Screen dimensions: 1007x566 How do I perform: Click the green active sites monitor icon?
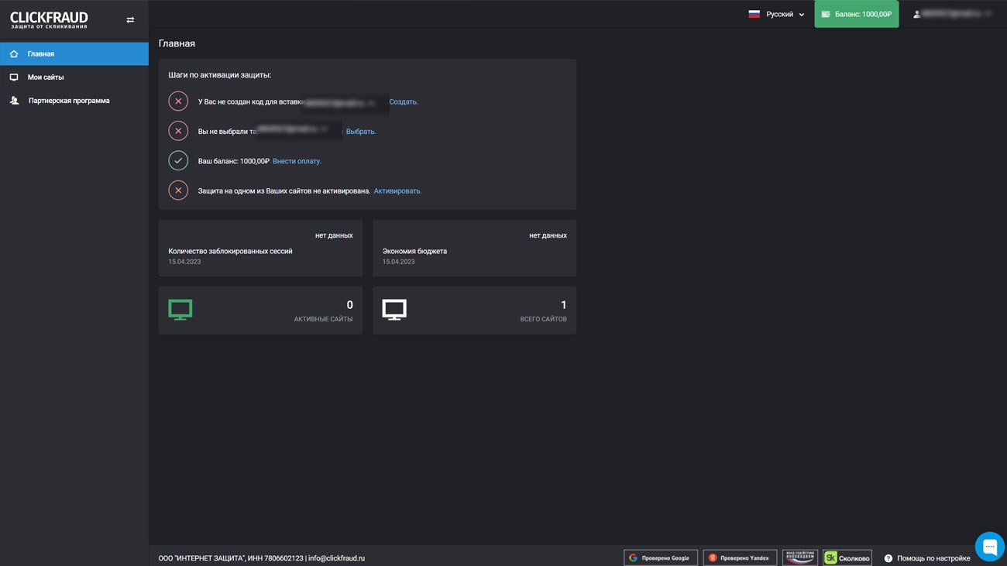(x=180, y=310)
